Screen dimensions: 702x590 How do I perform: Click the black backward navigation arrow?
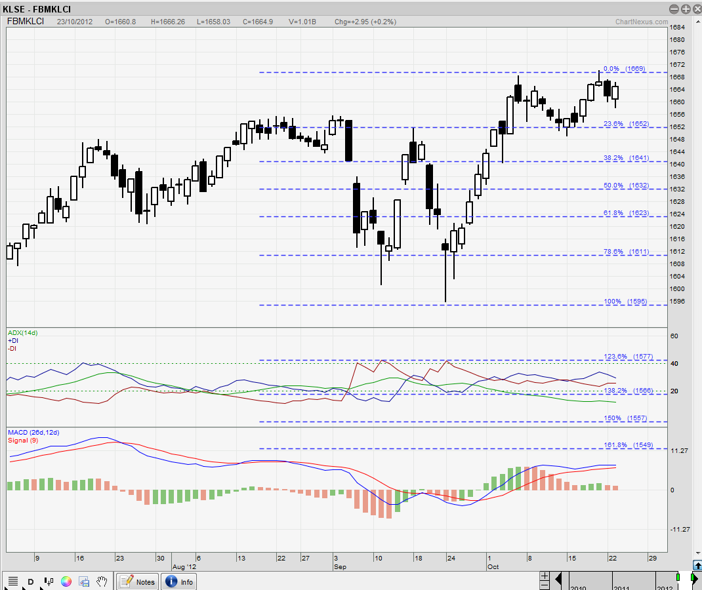click(558, 579)
